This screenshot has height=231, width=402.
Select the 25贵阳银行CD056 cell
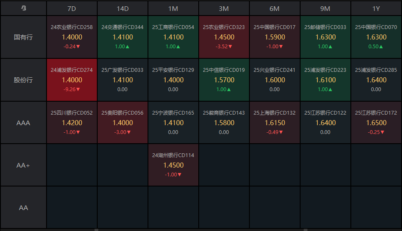122,123
